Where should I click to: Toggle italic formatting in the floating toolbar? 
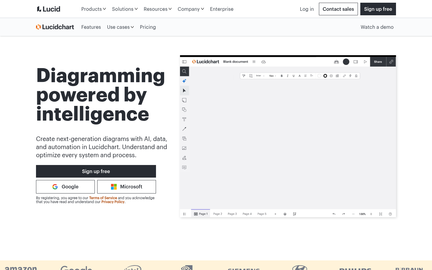(x=288, y=76)
